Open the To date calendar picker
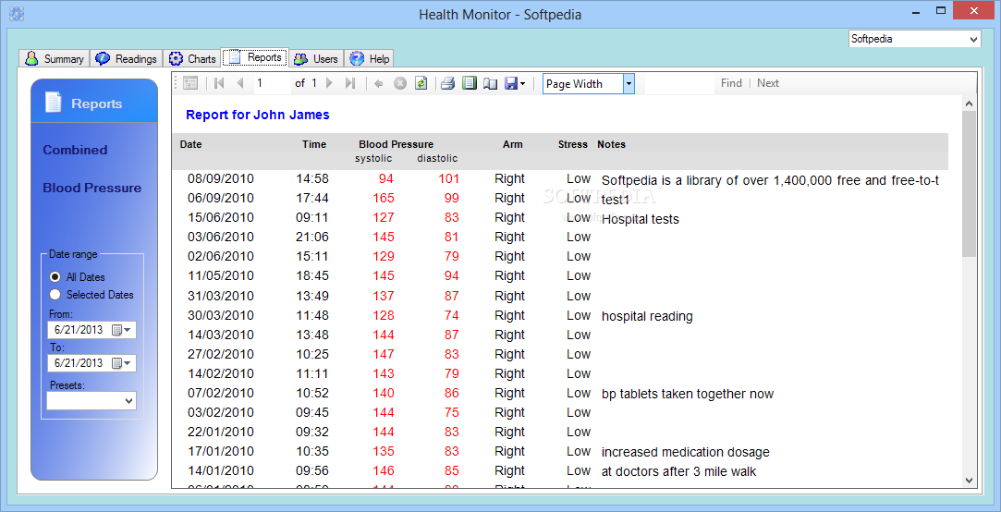This screenshot has height=512, width=1001. (x=121, y=362)
